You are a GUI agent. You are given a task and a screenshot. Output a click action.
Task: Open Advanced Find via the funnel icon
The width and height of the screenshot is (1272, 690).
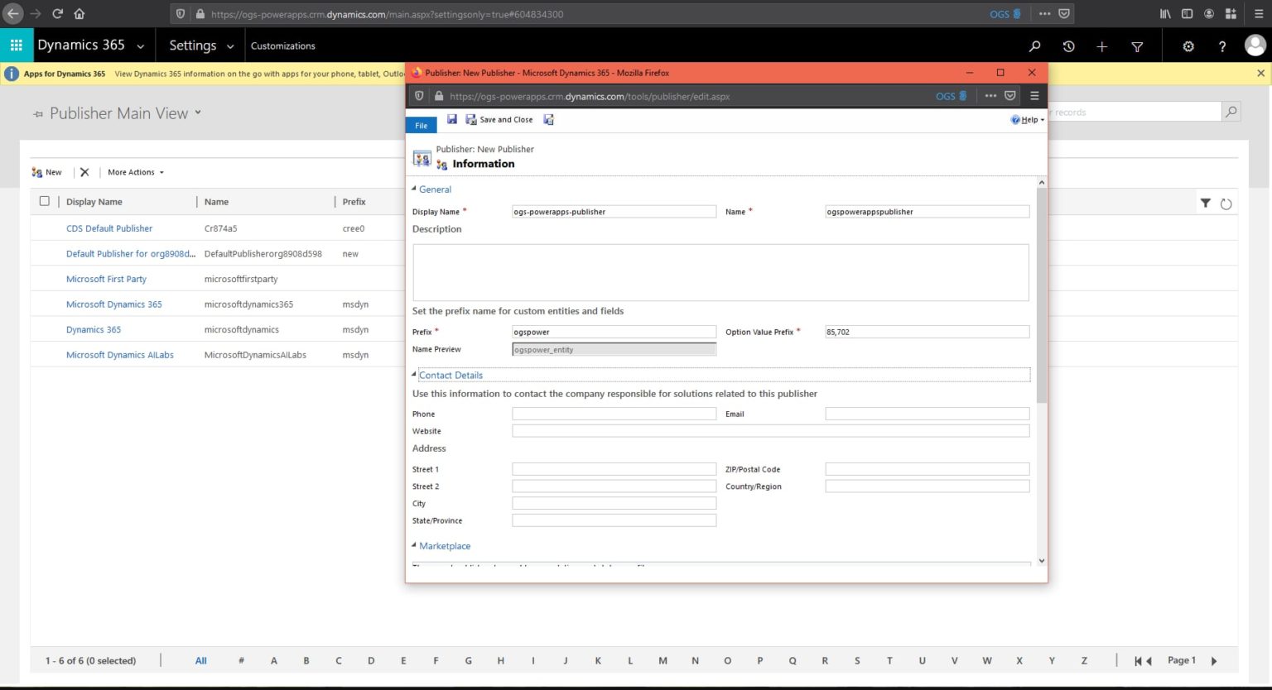[1137, 46]
